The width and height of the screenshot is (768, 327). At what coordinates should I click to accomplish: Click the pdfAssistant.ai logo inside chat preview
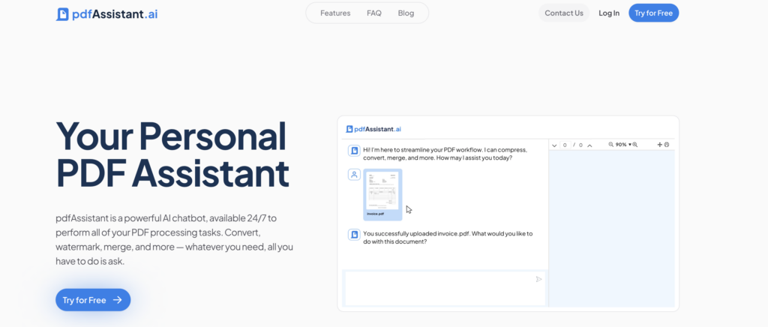click(373, 129)
